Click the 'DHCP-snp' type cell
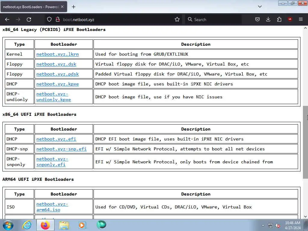 pos(20,149)
